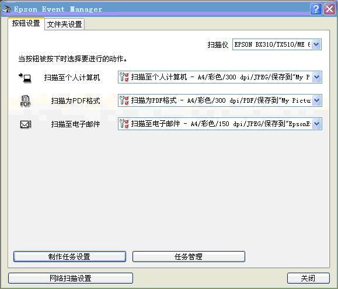Click the Epson Event Manager title bar icon

coord(6,9)
